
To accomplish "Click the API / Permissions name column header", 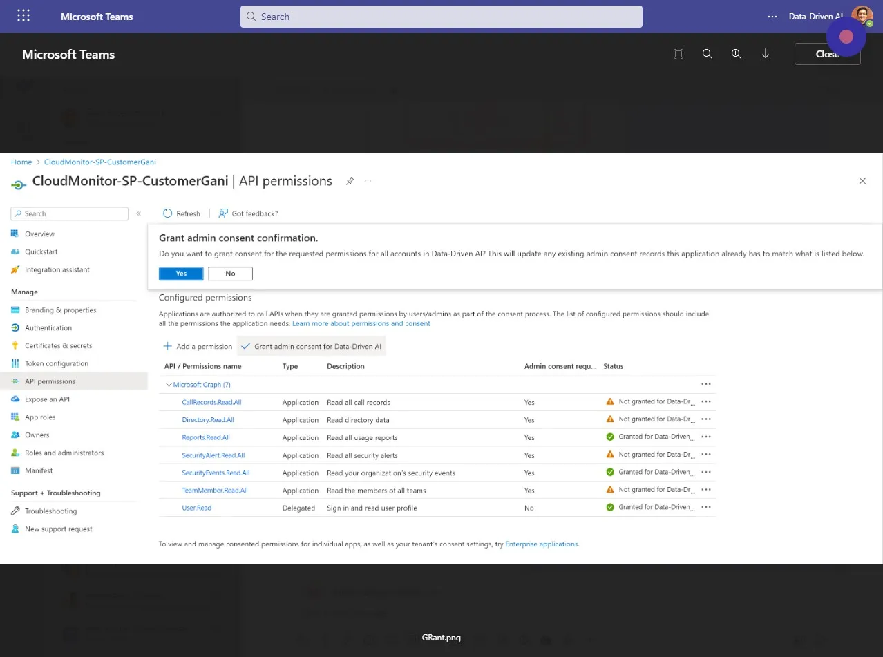I will coord(203,366).
